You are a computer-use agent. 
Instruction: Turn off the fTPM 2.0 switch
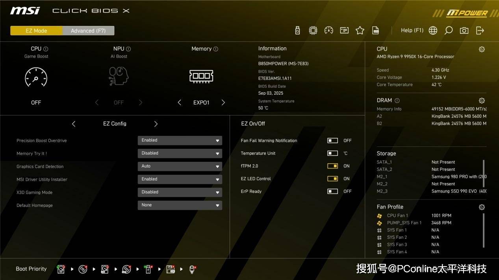(332, 166)
